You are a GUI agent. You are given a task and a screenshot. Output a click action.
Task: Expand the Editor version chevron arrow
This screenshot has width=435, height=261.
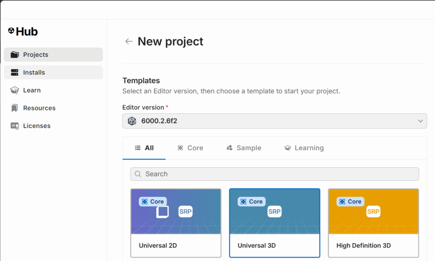(420, 121)
